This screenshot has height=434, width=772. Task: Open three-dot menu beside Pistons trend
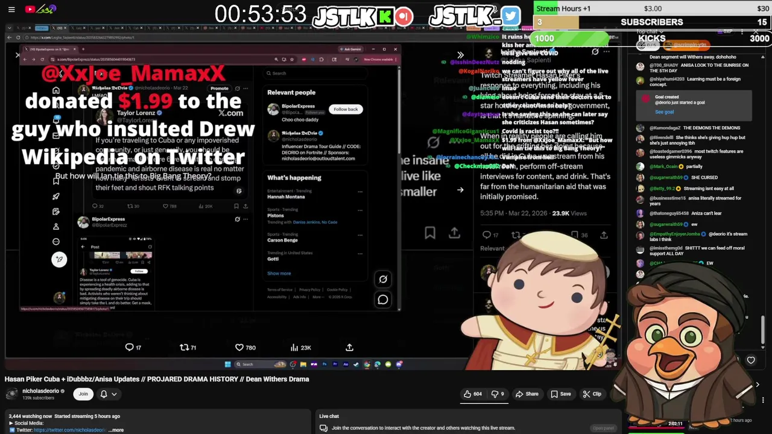coord(360,210)
